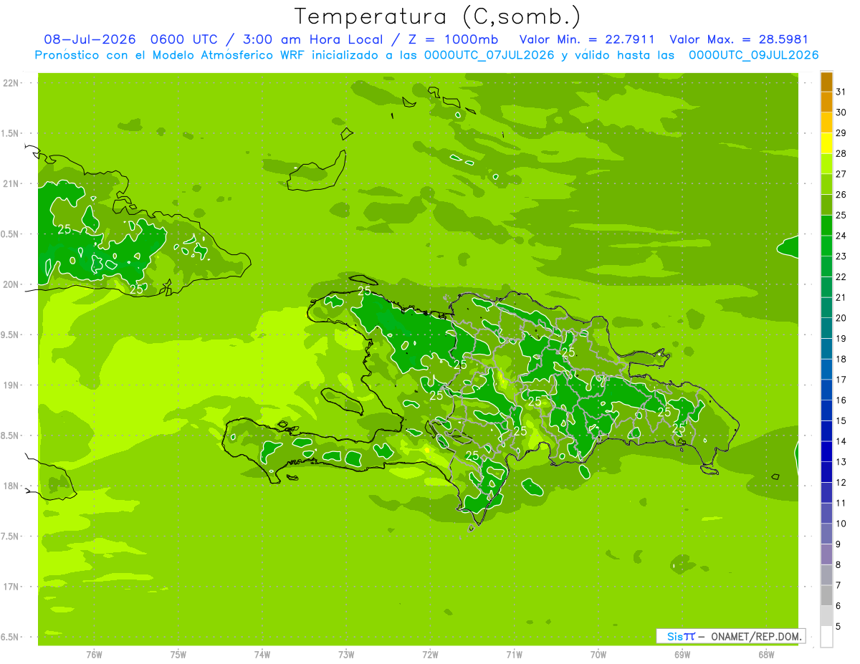This screenshot has height=664, width=860.
Task: Click the 'Temperatura (C,somb.)' map title
Action: [x=438, y=17]
